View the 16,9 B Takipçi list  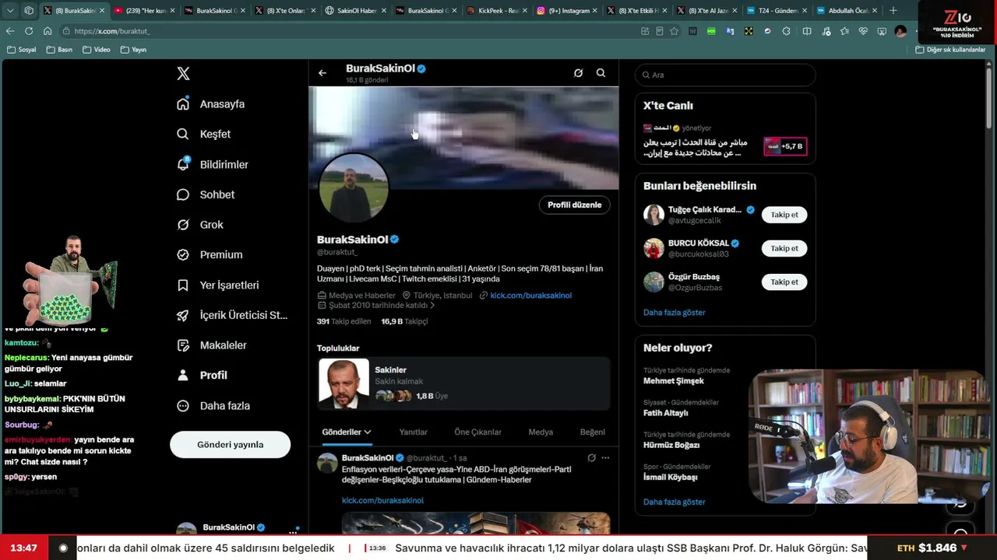pos(404,321)
